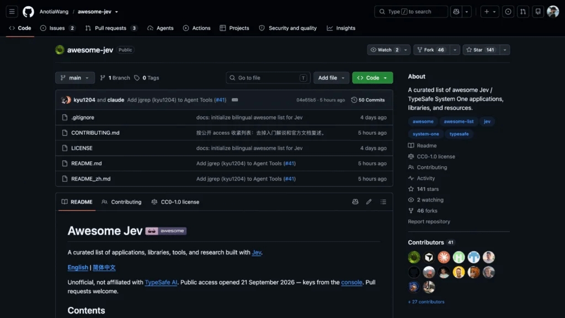Viewport: 565px width, 318px height.
Task: Open the Projects tab
Action: click(x=234, y=28)
